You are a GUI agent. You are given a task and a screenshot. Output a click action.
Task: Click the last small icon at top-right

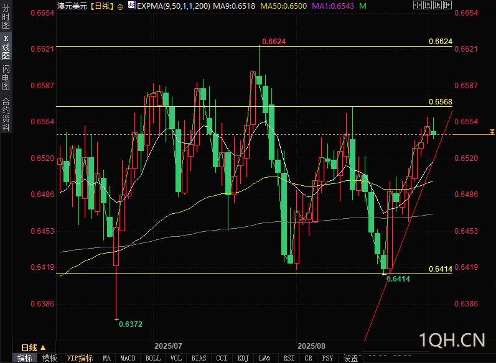[x=446, y=5]
